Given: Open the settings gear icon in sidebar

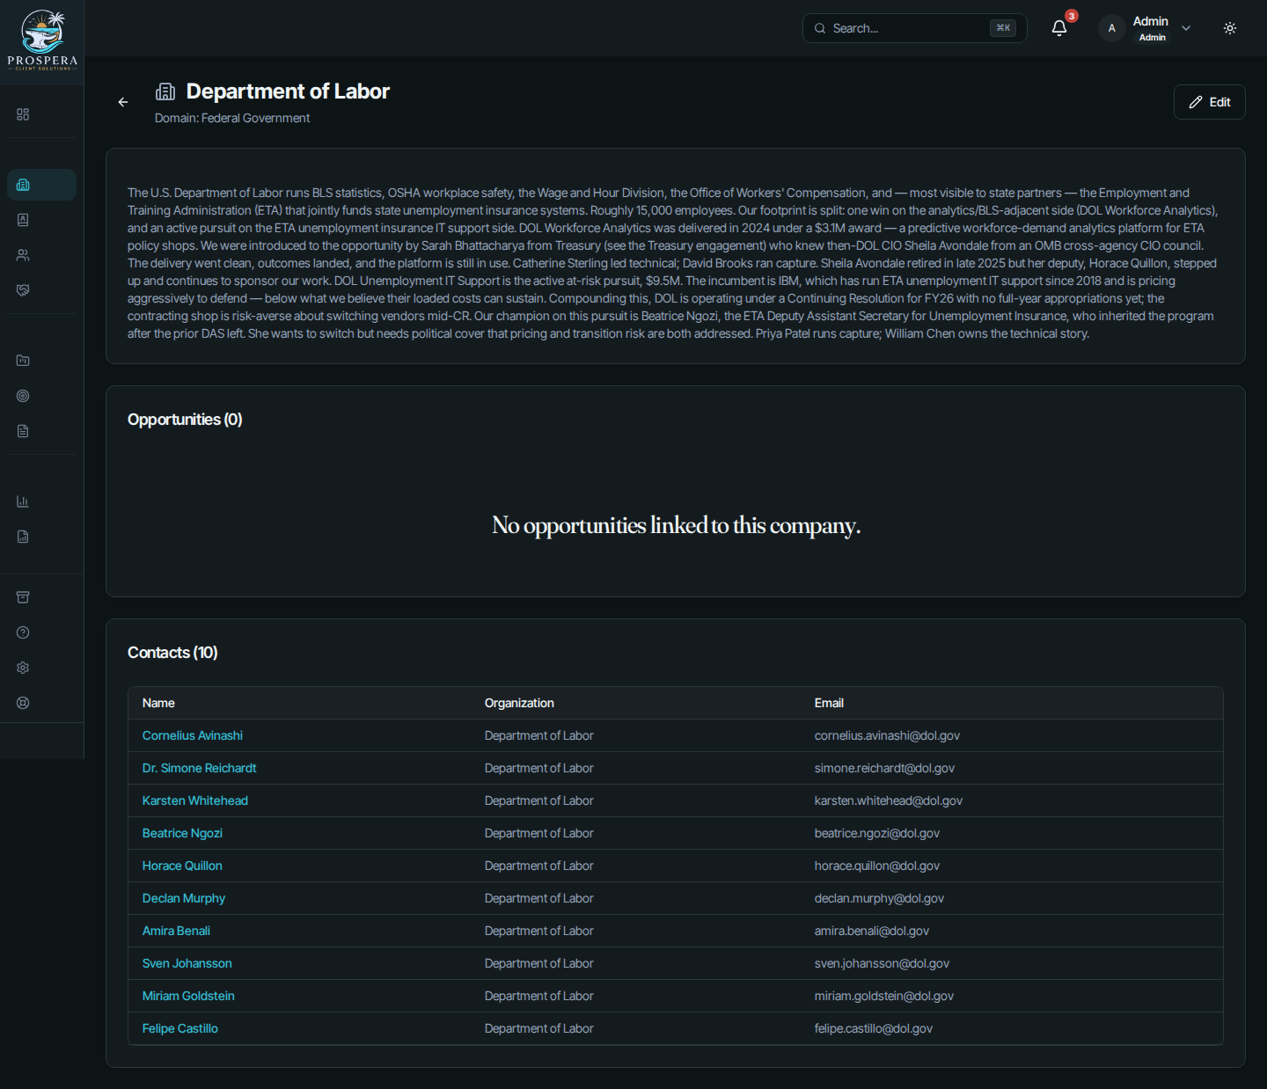Looking at the screenshot, I should [x=23, y=668].
